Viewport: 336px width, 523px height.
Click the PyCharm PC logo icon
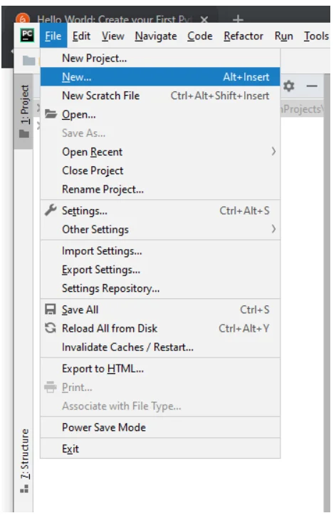coord(27,35)
